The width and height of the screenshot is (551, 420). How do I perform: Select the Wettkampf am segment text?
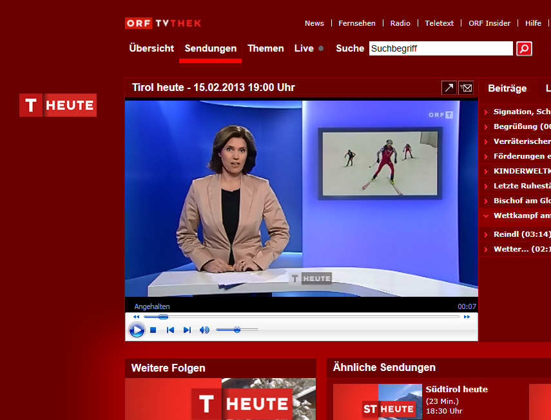click(x=522, y=215)
